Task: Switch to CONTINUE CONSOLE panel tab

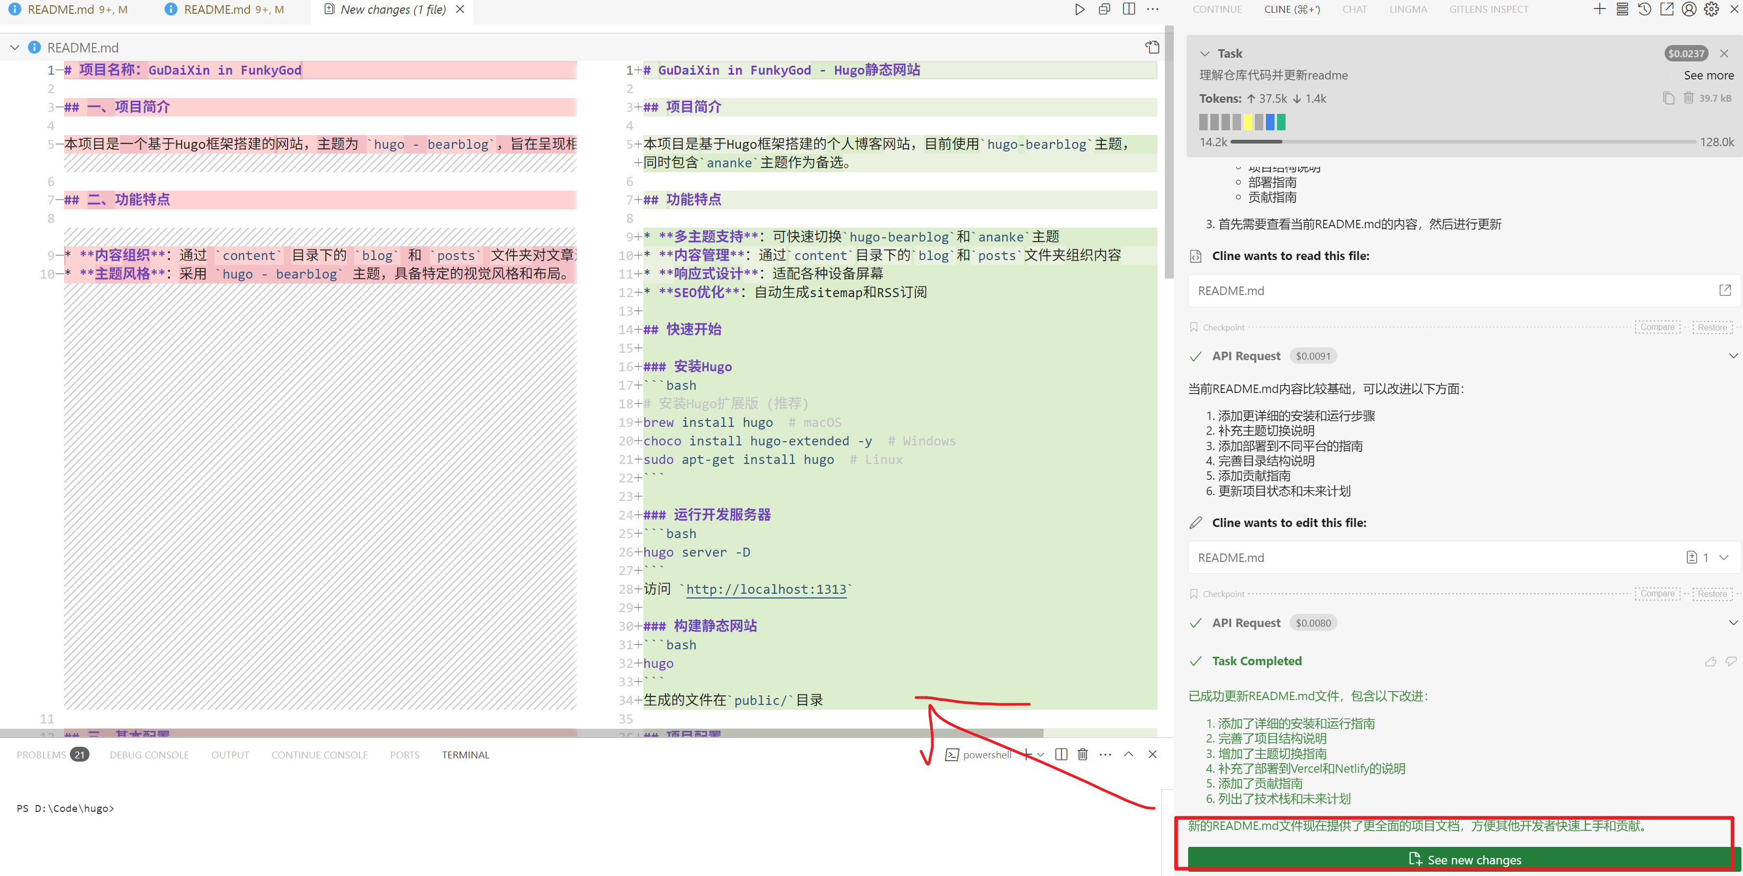Action: (319, 755)
